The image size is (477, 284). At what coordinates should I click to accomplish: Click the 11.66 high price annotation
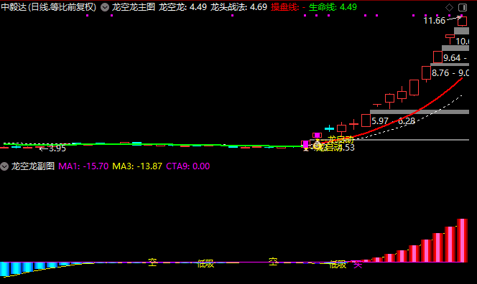[434, 21]
